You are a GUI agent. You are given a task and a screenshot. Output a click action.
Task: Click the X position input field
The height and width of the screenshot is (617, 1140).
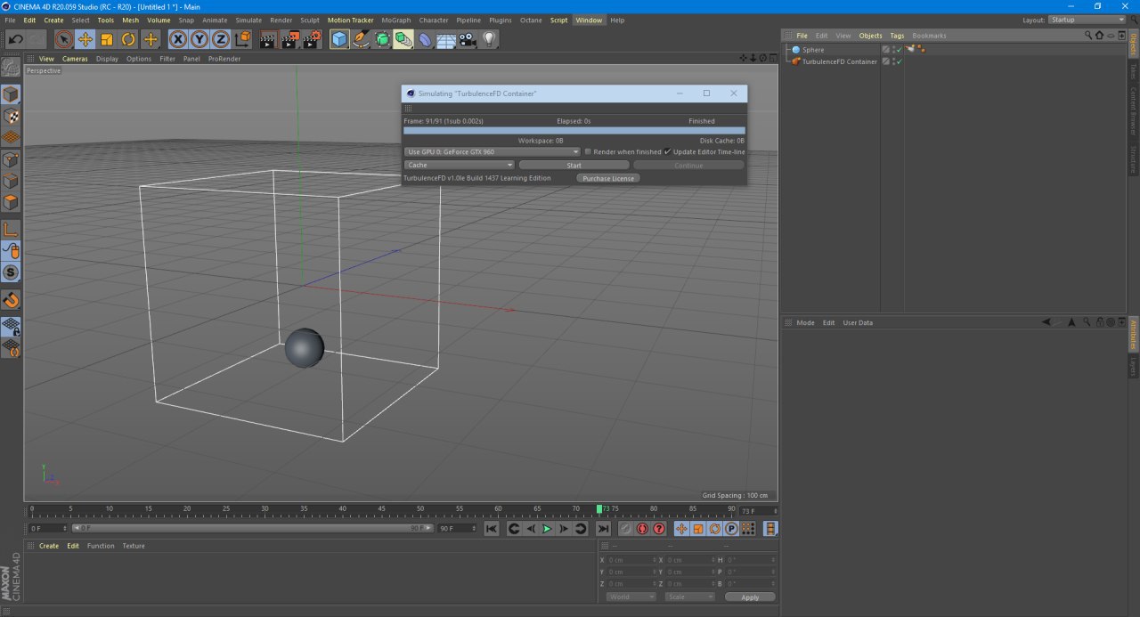[631, 560]
